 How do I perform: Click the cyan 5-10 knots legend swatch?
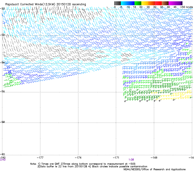tap(124, 3)
